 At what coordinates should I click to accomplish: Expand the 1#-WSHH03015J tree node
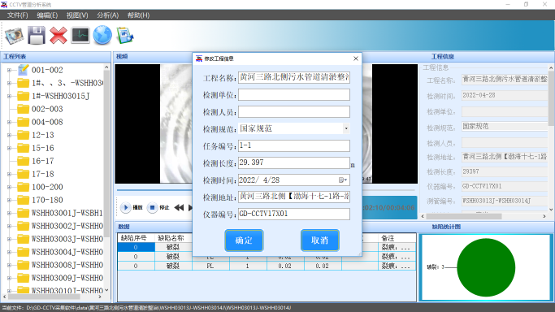[9, 96]
